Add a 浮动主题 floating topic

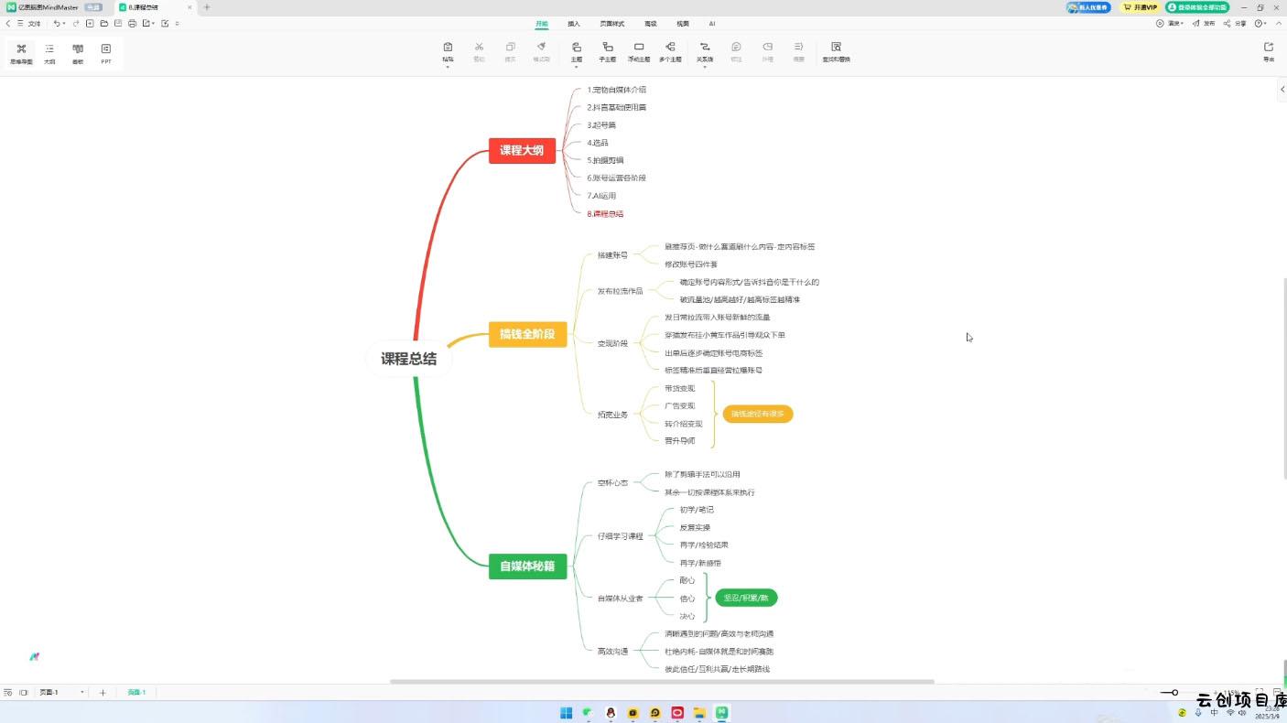pos(639,51)
